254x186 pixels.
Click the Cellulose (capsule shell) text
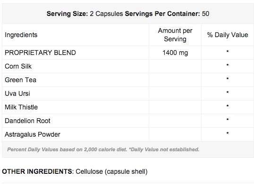point(111,171)
